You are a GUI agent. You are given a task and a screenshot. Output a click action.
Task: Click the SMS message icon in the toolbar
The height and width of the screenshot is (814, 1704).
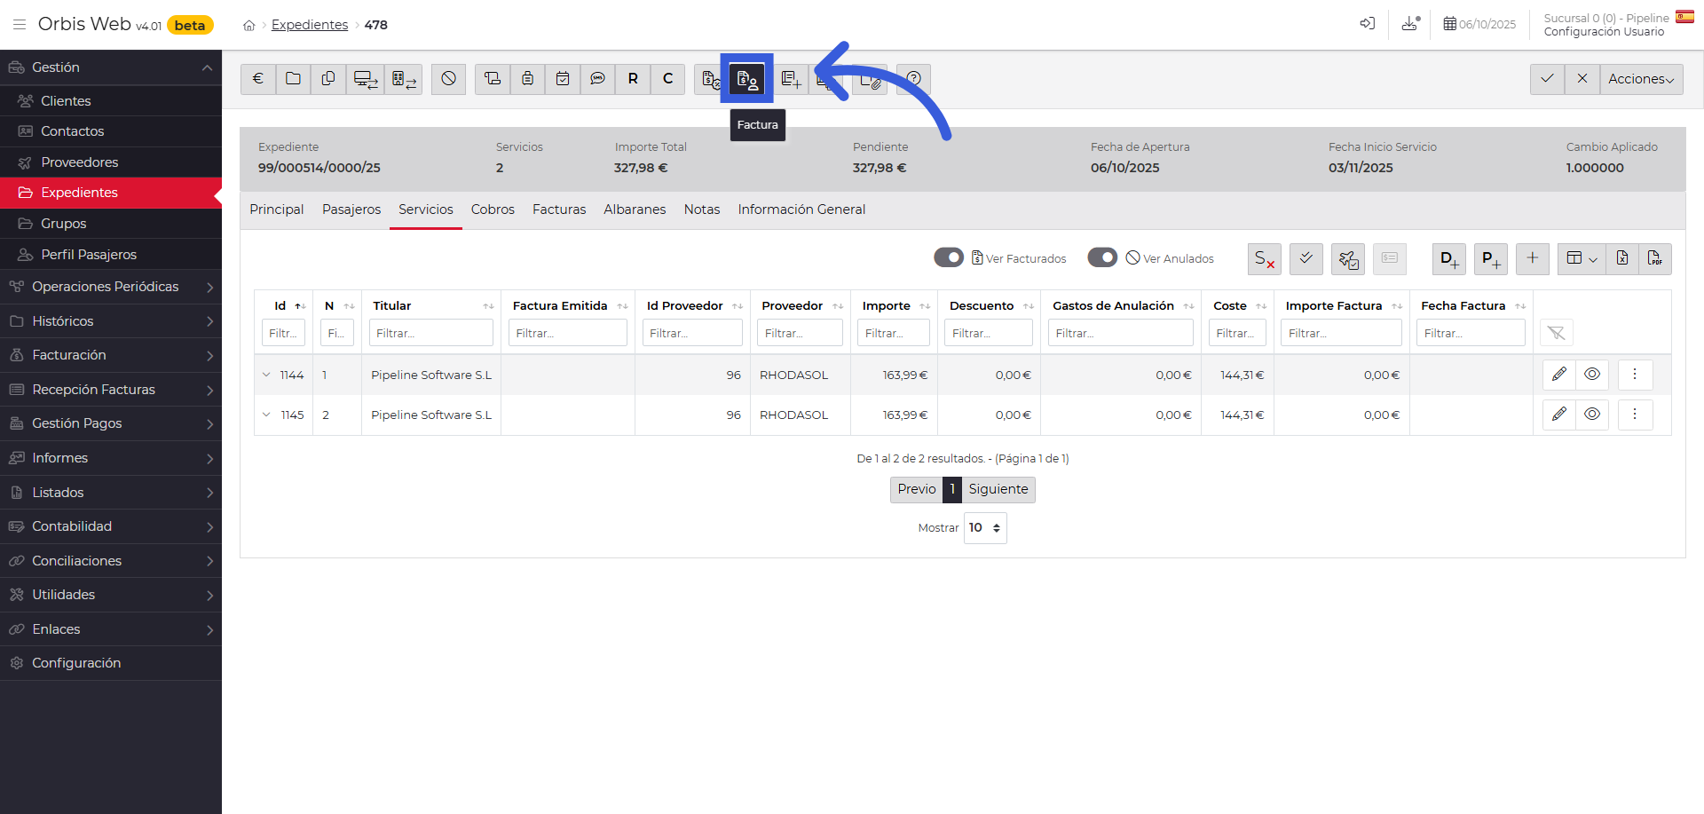pos(597,79)
